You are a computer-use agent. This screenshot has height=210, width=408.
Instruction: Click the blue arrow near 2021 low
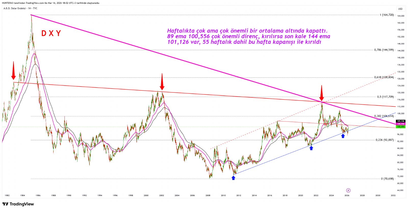(311, 148)
